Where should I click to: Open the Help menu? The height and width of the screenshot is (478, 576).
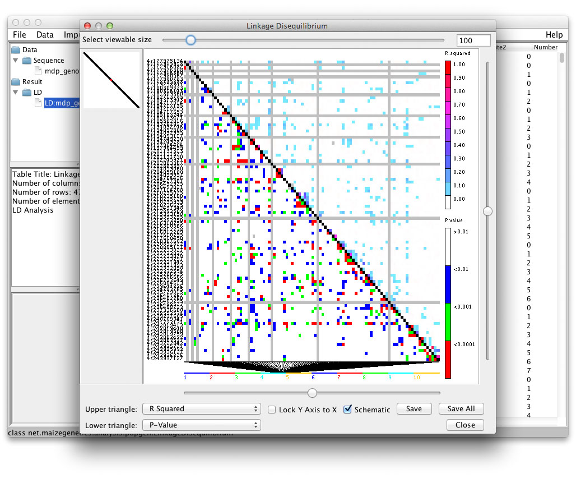[x=554, y=35]
